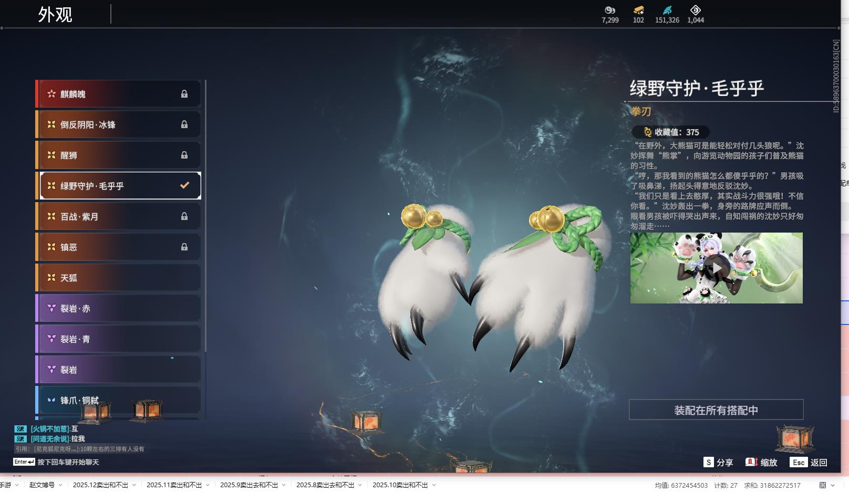
Task: Click the 缩放 zoom label
Action: click(x=769, y=463)
